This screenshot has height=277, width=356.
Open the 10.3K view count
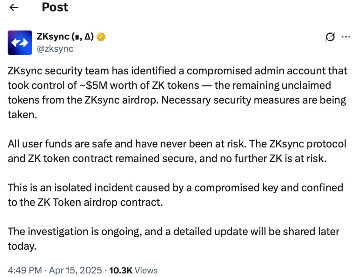[x=121, y=270]
